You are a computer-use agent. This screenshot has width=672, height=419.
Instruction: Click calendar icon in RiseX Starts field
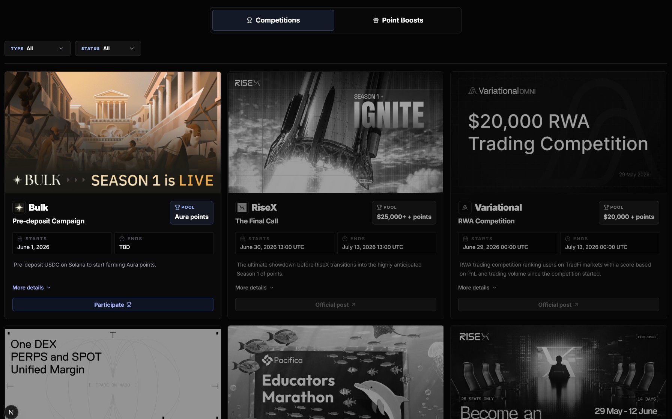click(243, 239)
